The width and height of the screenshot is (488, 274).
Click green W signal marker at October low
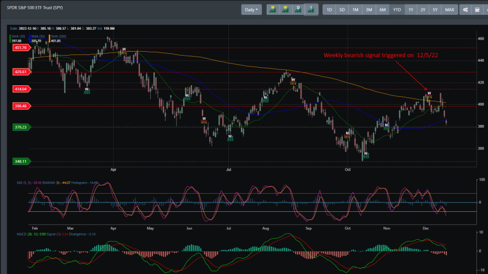point(366,155)
